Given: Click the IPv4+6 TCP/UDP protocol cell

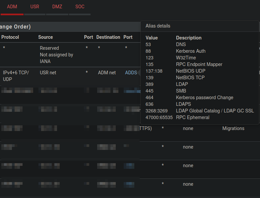Looking at the screenshot, I should click(16, 76).
